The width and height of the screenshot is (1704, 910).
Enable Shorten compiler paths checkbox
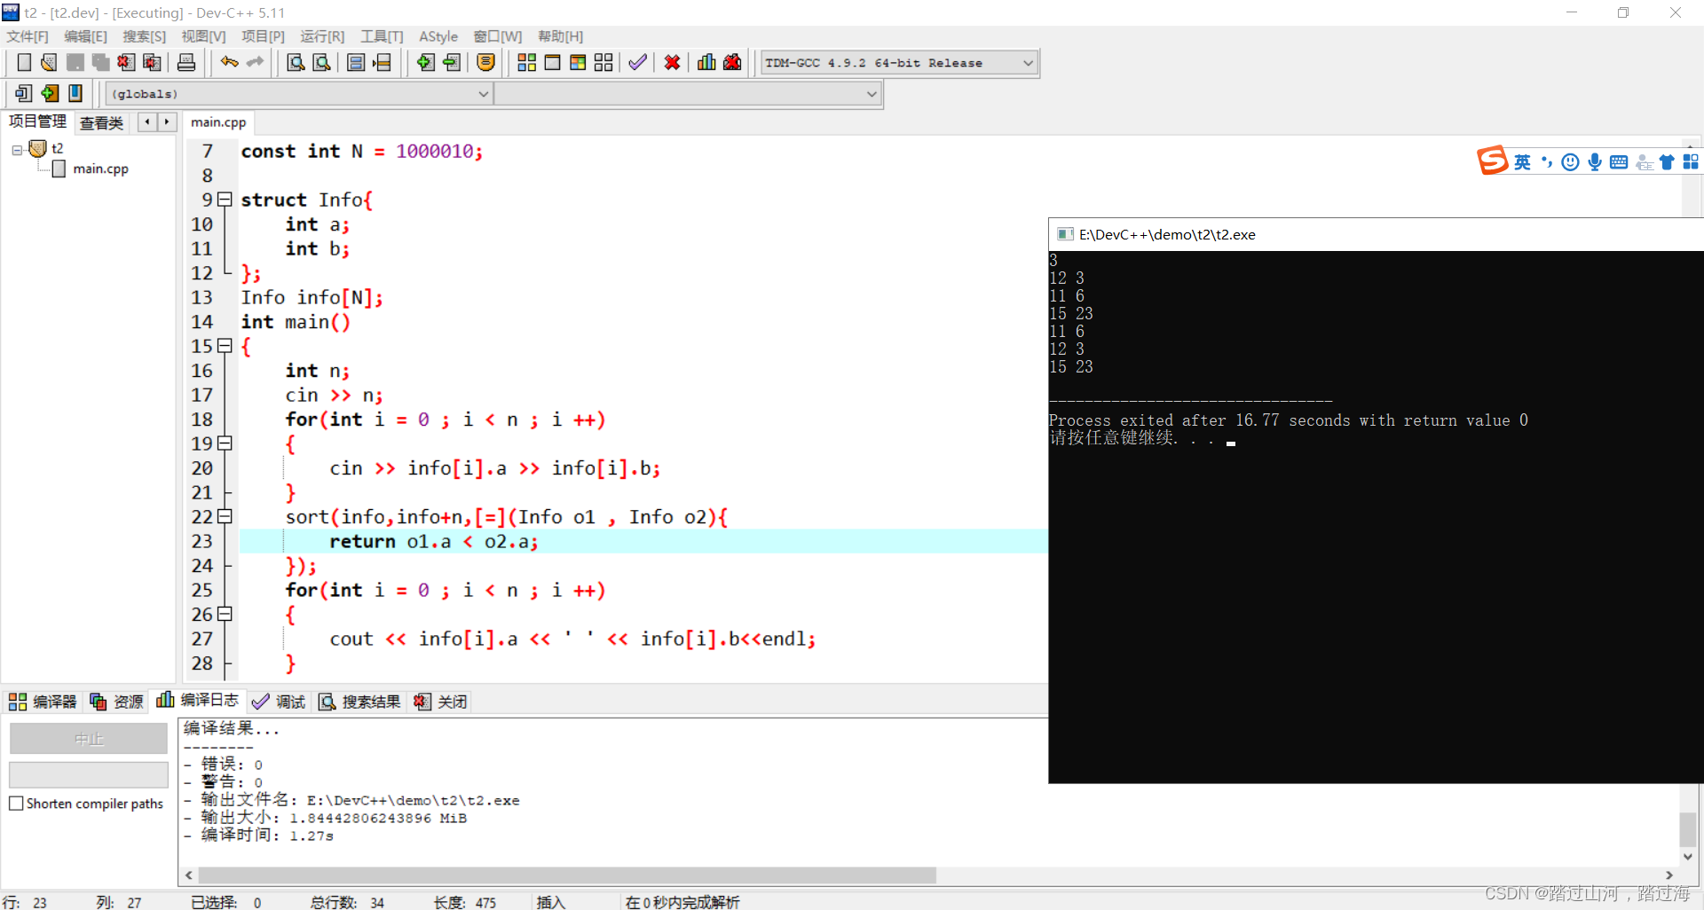(x=16, y=804)
